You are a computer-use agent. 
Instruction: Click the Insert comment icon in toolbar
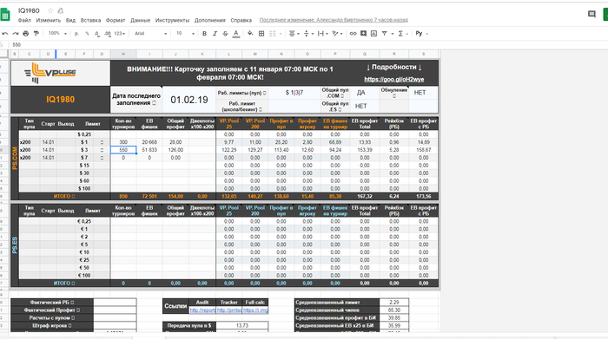point(363,34)
